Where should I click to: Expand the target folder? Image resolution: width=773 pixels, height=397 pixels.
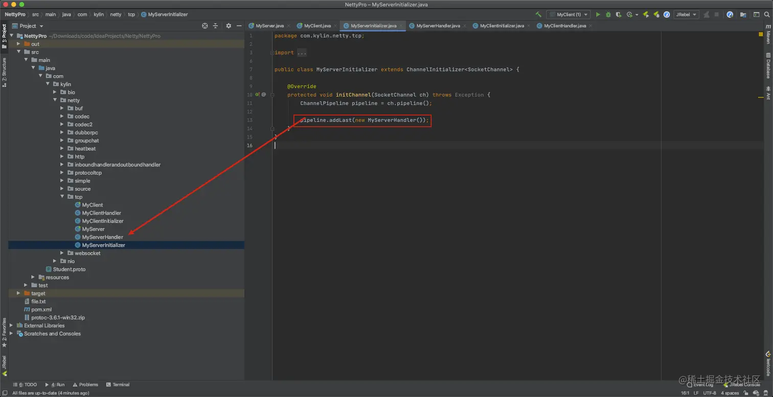pyautogui.click(x=18, y=293)
